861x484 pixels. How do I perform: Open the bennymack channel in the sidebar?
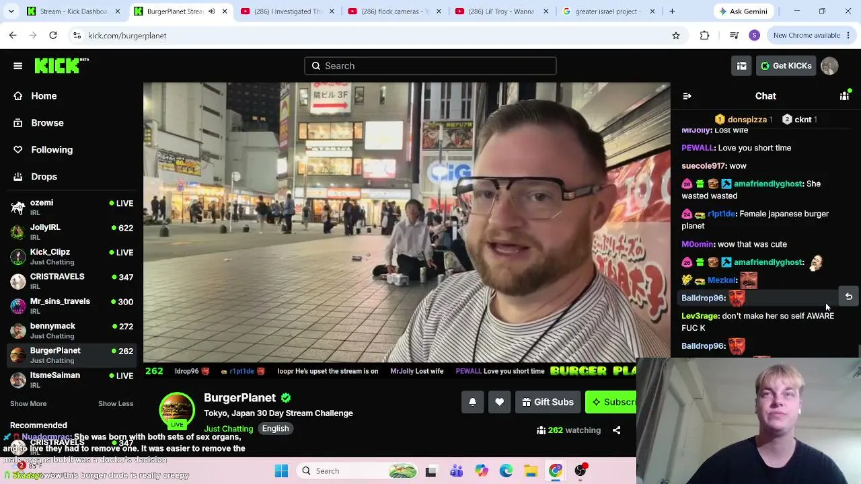click(x=71, y=331)
